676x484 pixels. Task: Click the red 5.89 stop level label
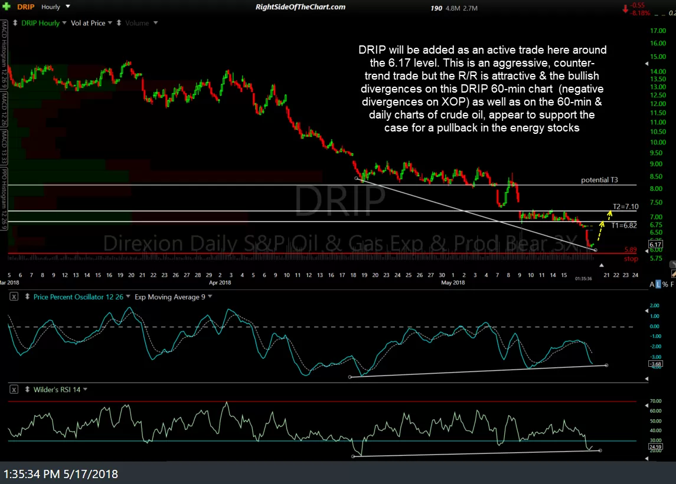click(x=631, y=249)
